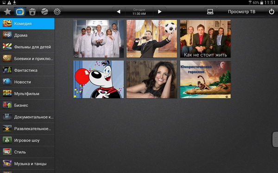
Task: Click the Просмотр ТВ button
Action: (x=241, y=12)
